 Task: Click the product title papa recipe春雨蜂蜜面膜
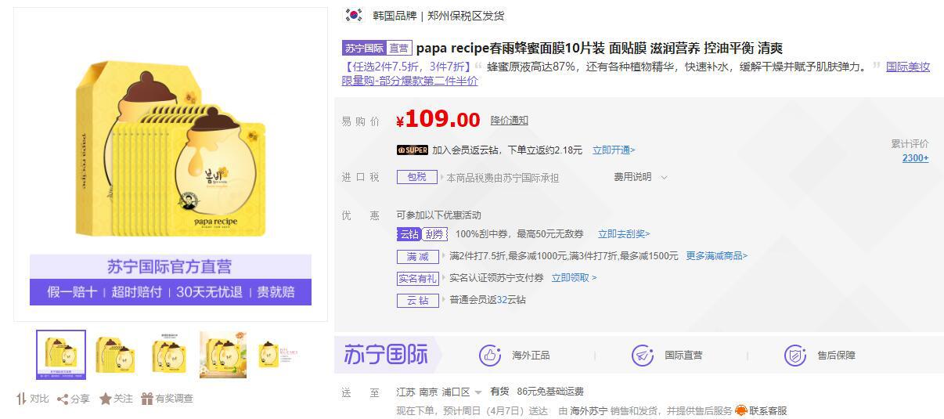(599, 48)
